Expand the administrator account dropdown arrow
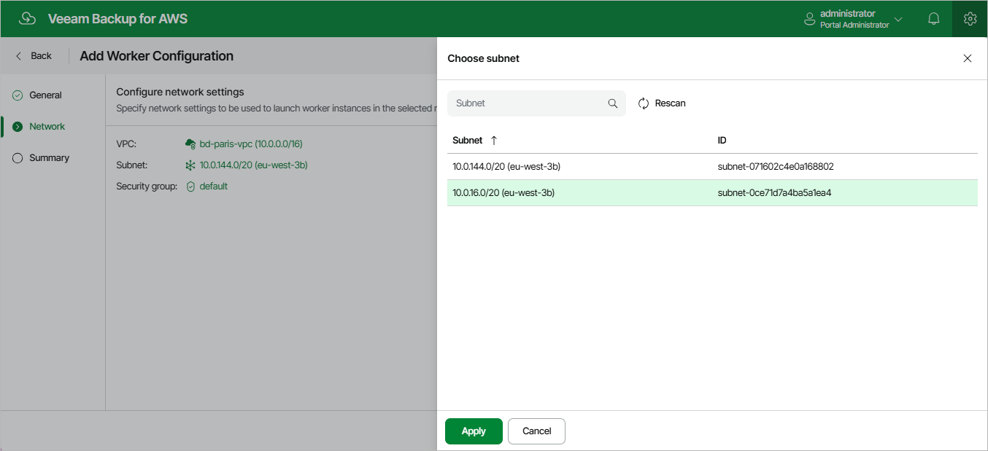The height and width of the screenshot is (451, 988). (x=898, y=20)
